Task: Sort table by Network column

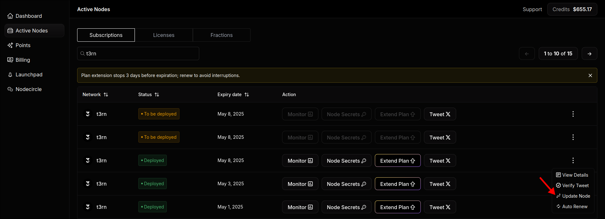Action: point(95,95)
